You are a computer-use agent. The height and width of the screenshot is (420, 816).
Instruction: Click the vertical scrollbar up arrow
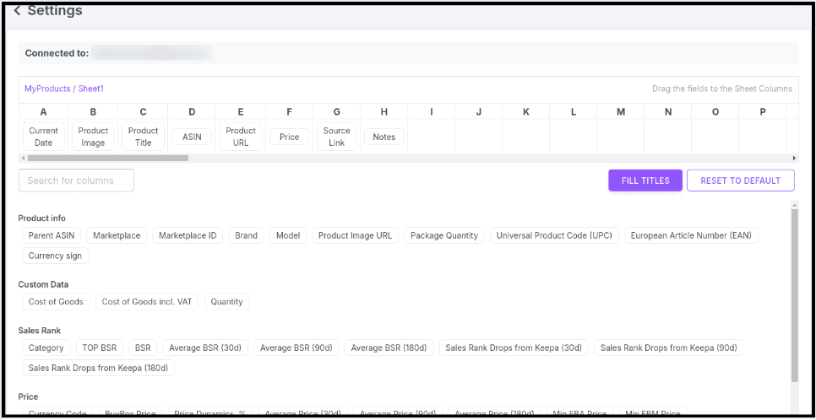click(794, 204)
